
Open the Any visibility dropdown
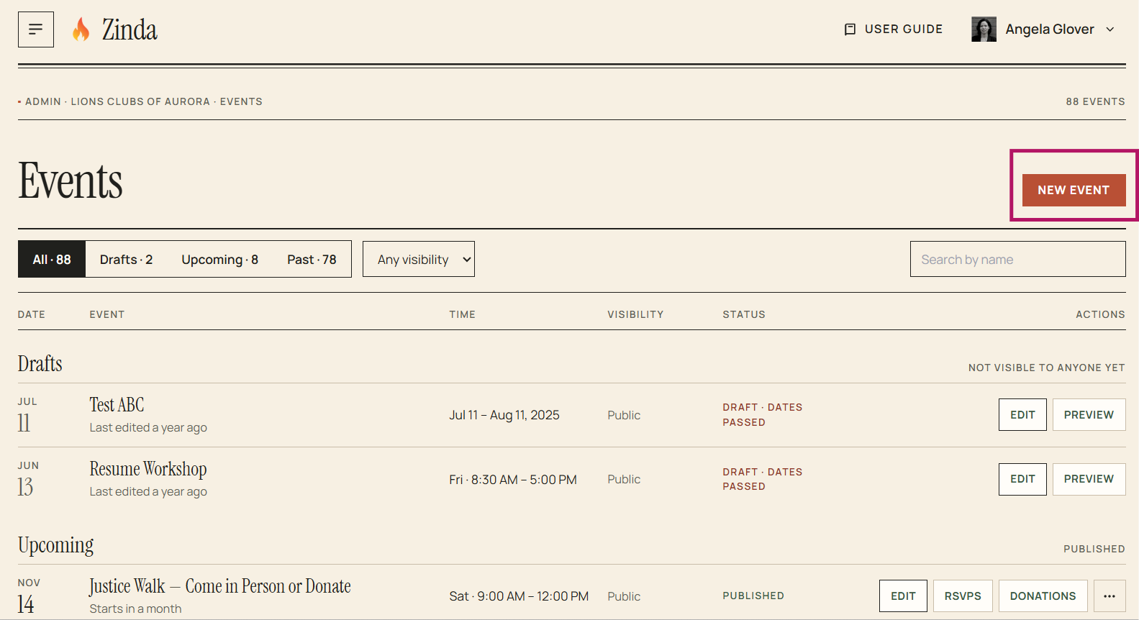click(x=419, y=259)
